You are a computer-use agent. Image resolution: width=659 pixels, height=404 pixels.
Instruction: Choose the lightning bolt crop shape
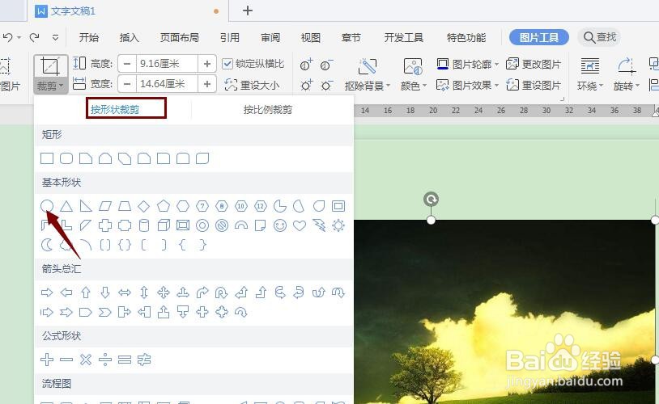[x=319, y=225]
